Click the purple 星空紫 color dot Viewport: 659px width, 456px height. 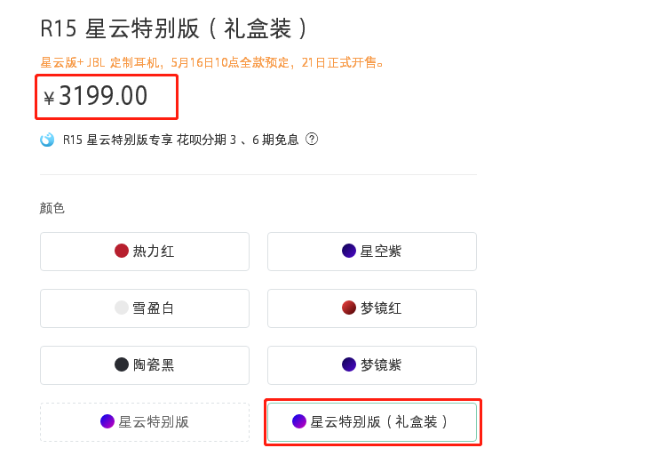coord(349,252)
